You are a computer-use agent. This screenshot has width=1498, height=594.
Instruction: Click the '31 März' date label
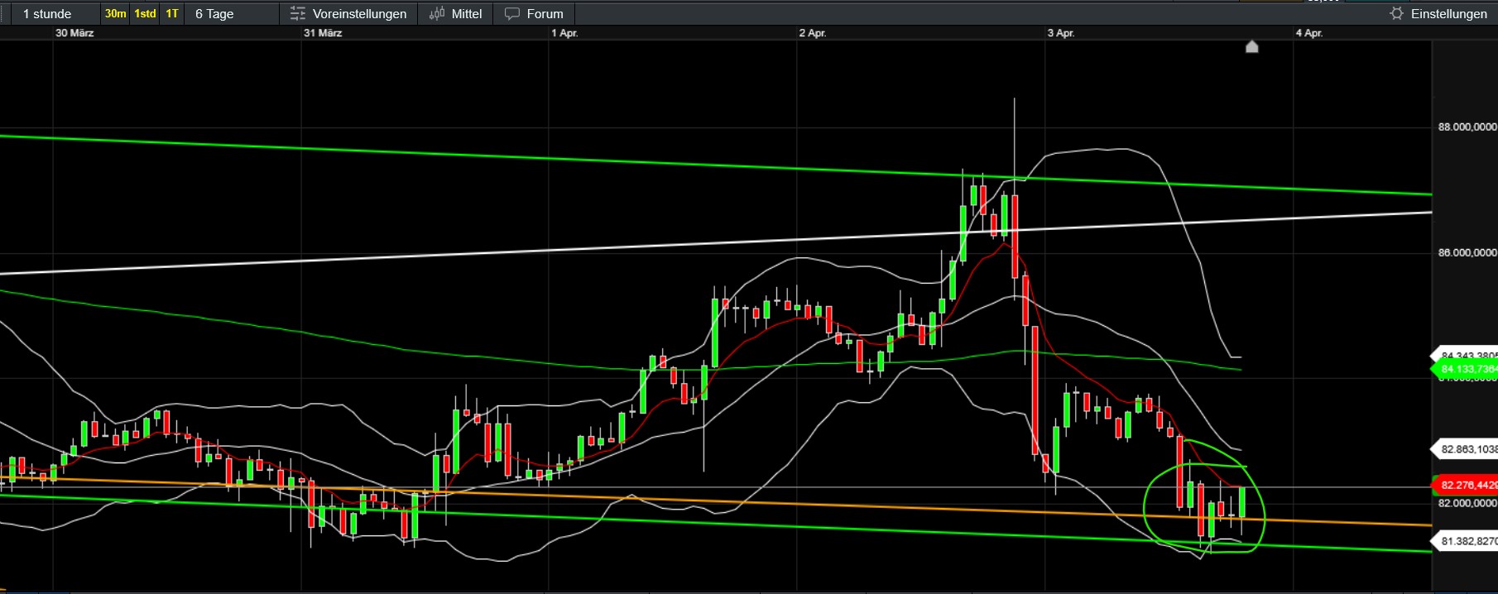(x=323, y=33)
